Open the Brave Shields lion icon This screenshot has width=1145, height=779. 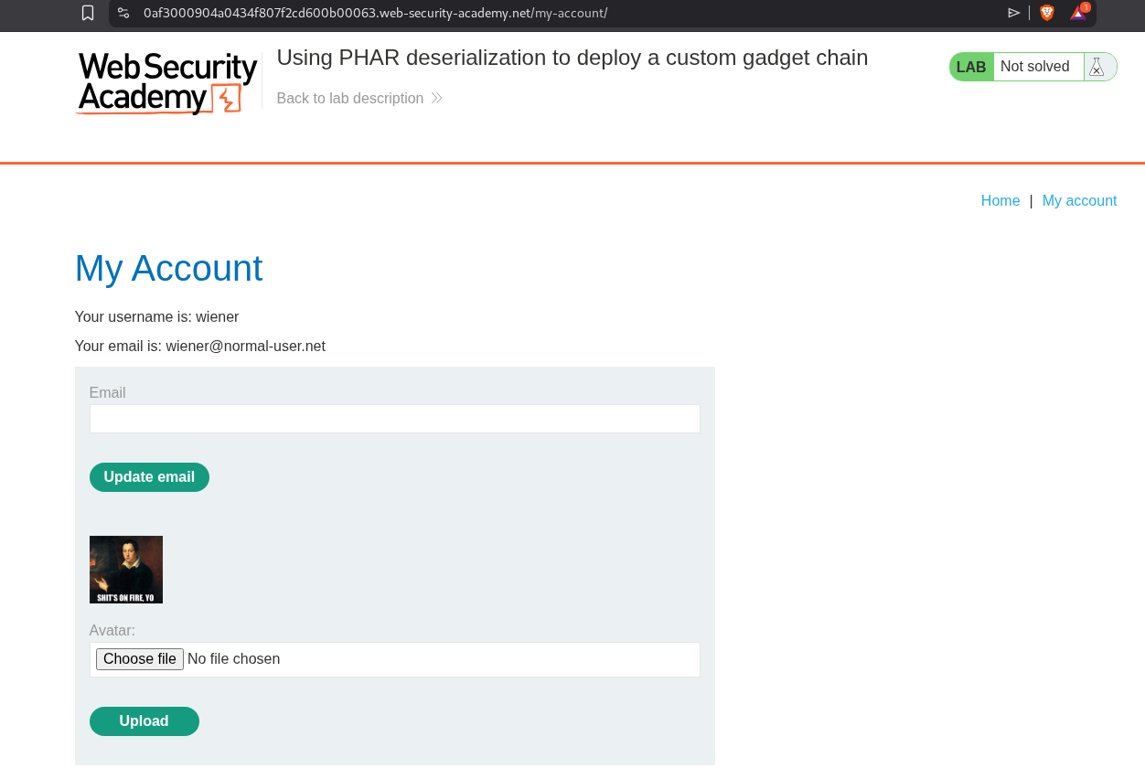click(1047, 13)
